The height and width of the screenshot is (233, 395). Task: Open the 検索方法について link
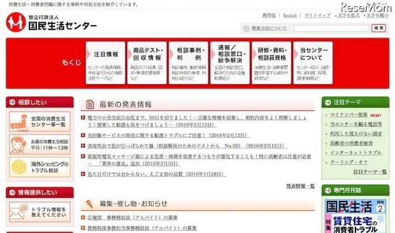tap(269, 28)
